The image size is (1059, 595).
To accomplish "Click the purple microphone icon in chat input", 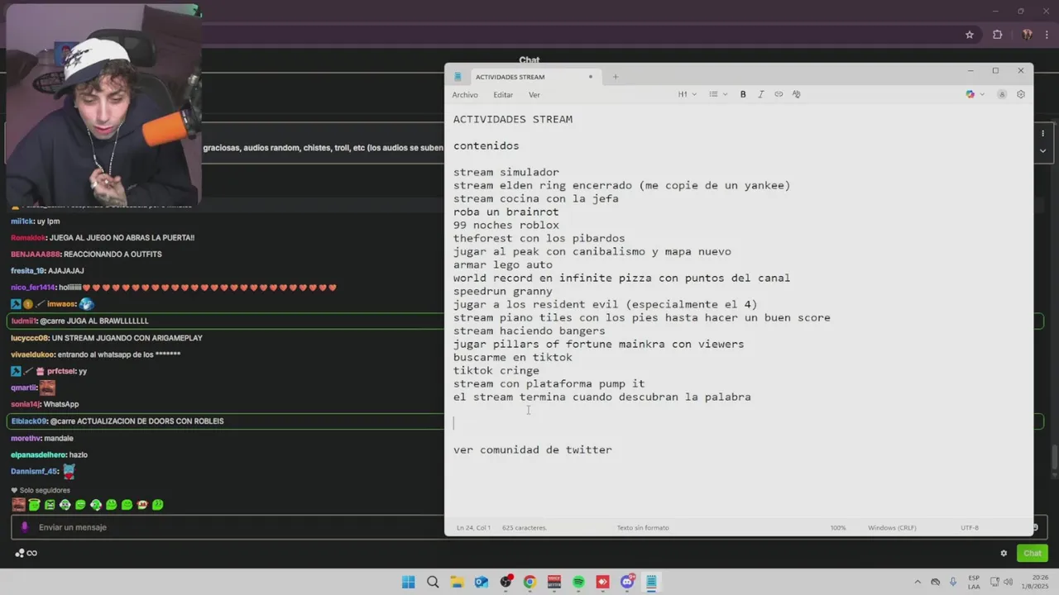I will [x=24, y=527].
